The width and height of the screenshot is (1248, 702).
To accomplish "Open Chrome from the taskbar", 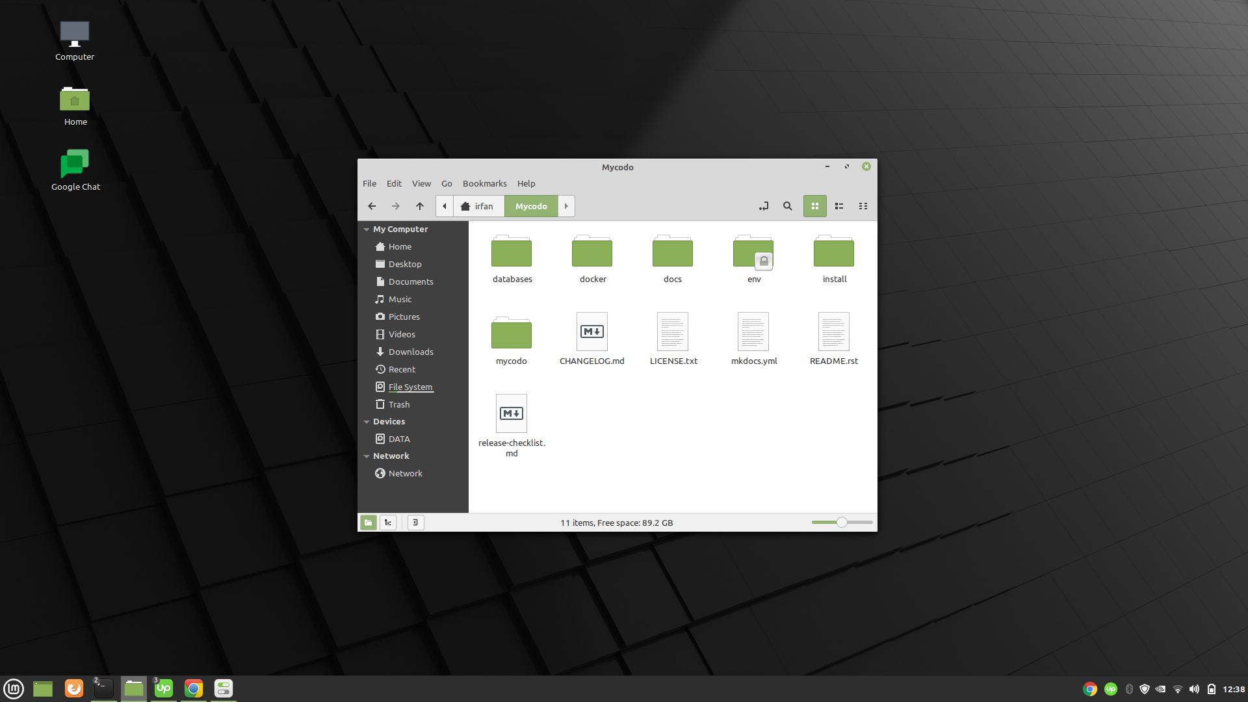I will click(x=194, y=688).
